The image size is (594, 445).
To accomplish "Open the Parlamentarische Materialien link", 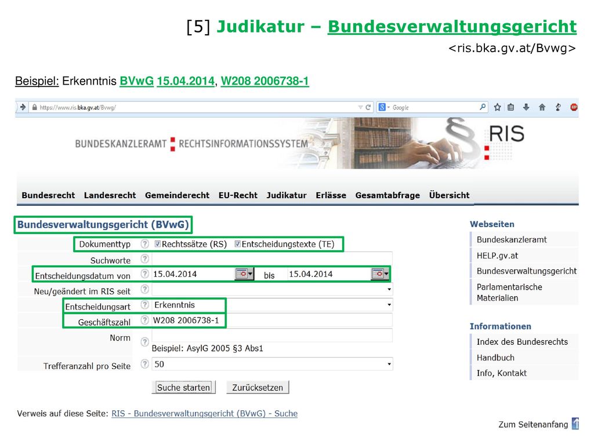I will [509, 292].
